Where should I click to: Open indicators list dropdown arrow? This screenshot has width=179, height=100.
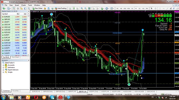(104, 9)
